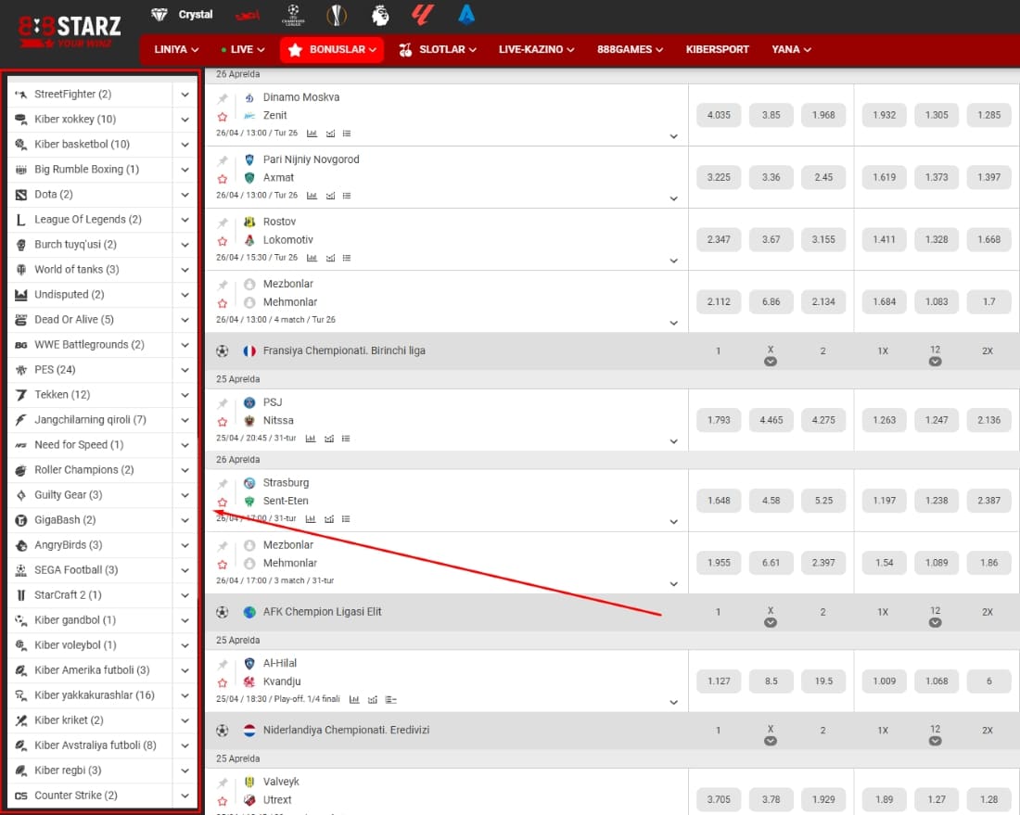Open statistics chart for Dinamo Moskva–Zenit
Screen dimensions: 1020x815
pos(312,134)
